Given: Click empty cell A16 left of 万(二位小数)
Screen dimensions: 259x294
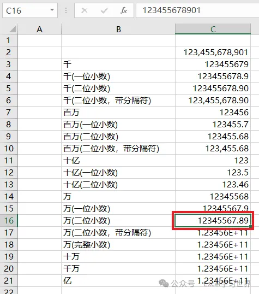Looking at the screenshot, I should click(x=39, y=220).
